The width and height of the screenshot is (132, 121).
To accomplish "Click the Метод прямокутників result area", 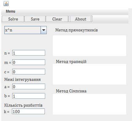I will pos(89,46).
